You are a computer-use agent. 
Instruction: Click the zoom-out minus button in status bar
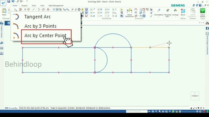tap(180, 111)
